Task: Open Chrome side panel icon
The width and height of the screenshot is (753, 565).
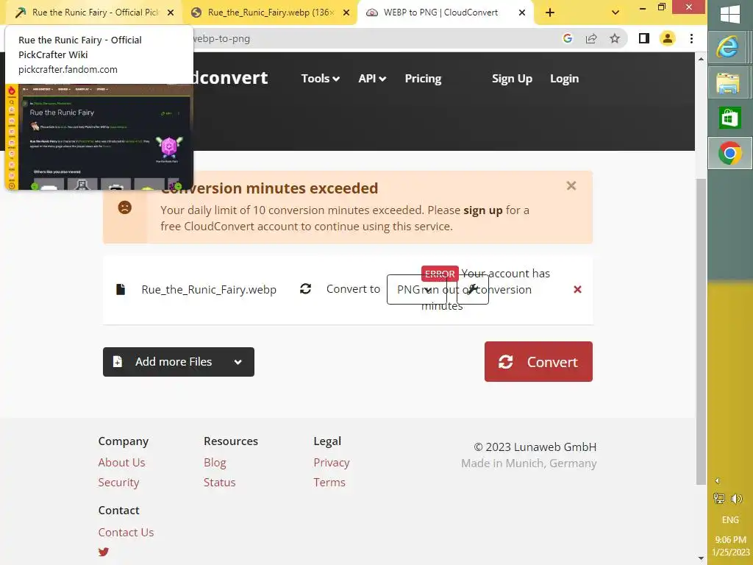Action: pos(644,38)
